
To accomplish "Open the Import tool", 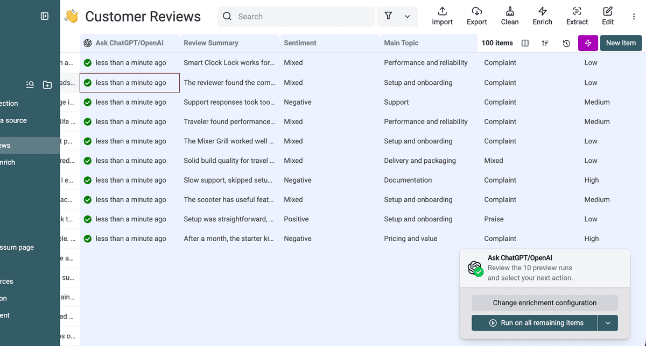I will tap(442, 16).
